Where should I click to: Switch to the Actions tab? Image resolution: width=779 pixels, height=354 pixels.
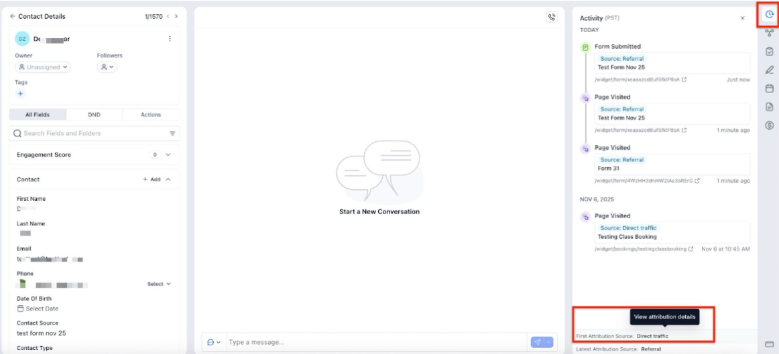point(151,114)
